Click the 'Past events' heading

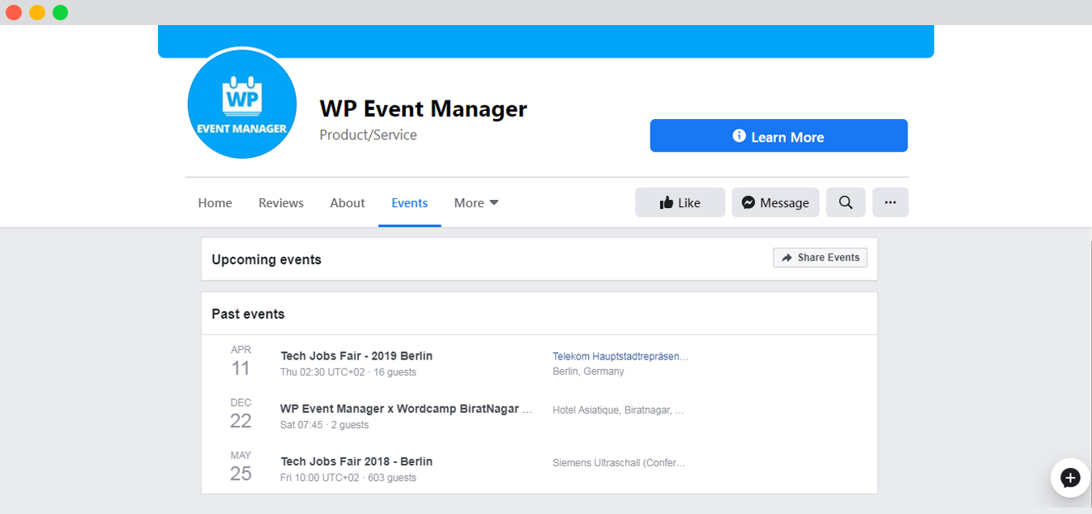pos(248,314)
